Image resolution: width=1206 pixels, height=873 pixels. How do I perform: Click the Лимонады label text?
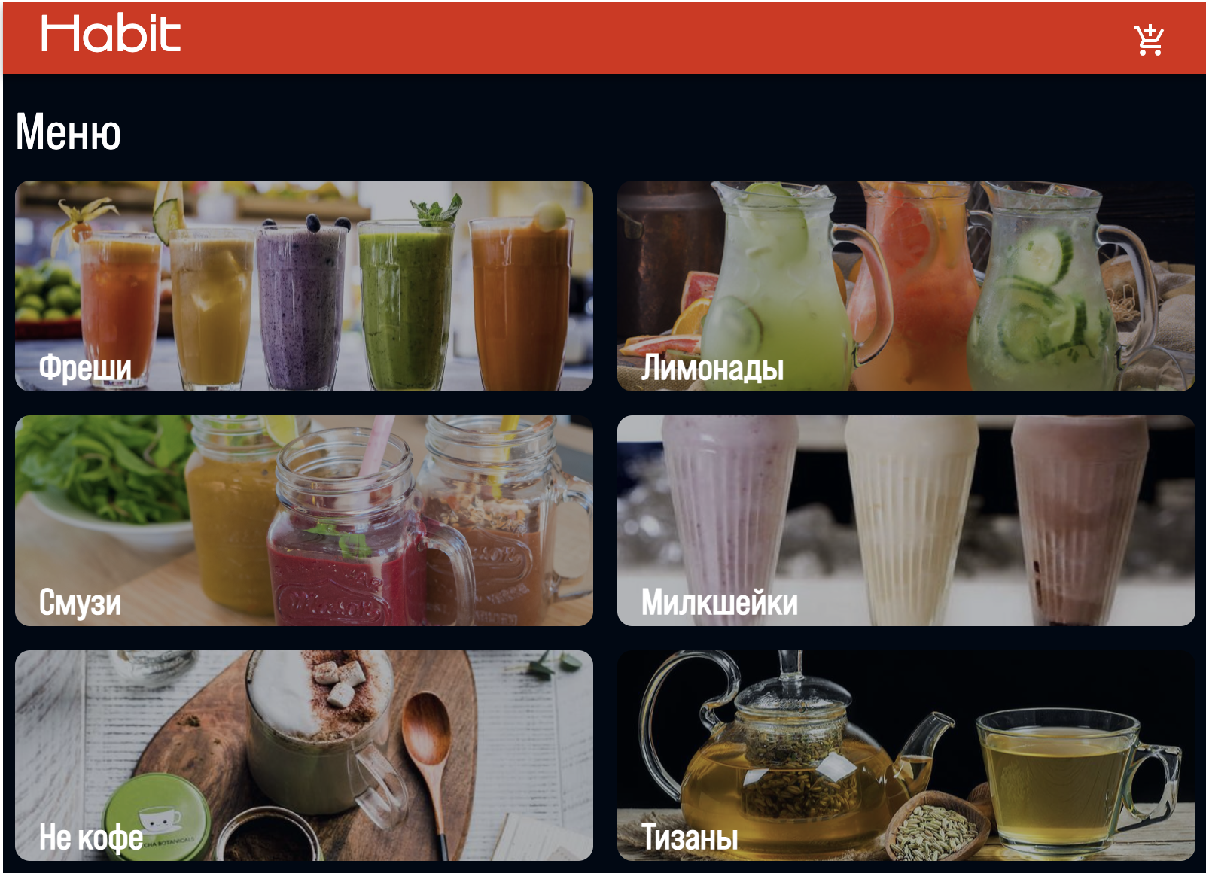(712, 368)
